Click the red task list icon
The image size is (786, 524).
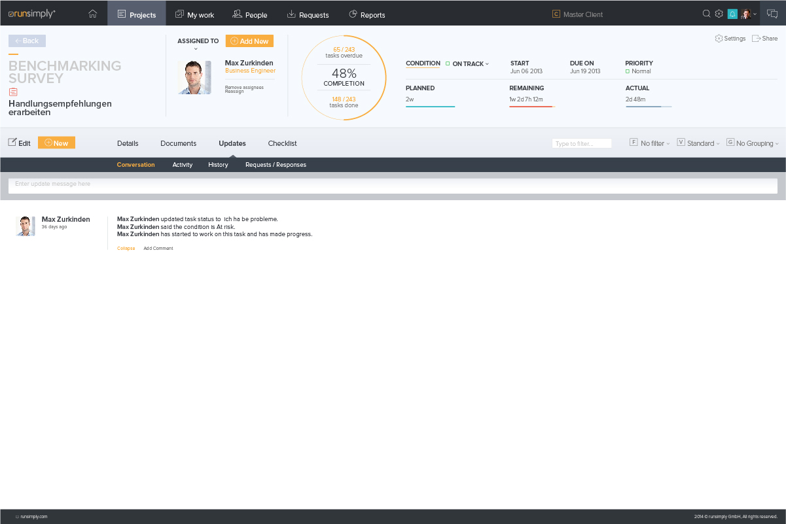13,92
